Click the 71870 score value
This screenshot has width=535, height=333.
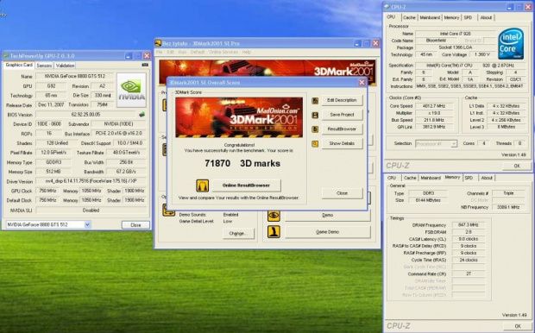click(217, 164)
